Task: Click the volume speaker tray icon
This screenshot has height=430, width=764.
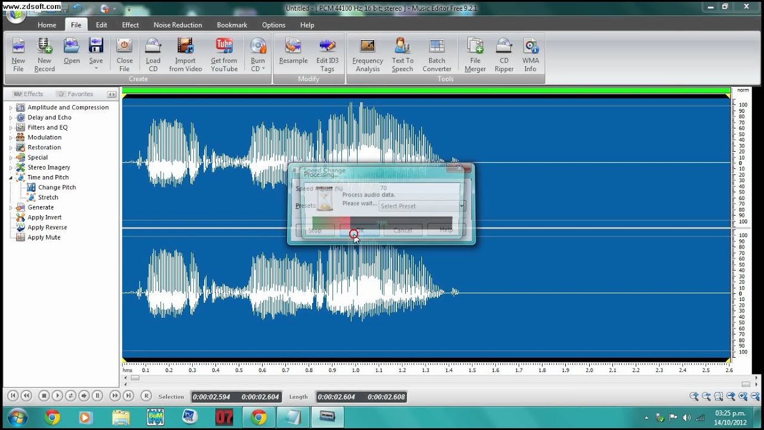Action: pyautogui.click(x=686, y=417)
